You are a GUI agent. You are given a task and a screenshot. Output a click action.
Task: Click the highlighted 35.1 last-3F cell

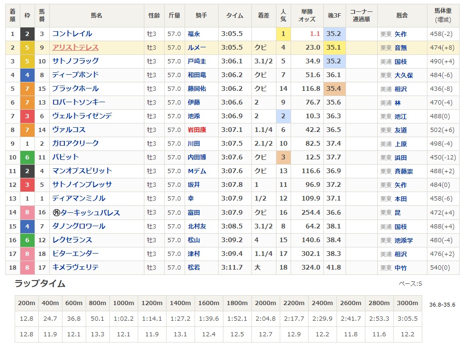334,47
